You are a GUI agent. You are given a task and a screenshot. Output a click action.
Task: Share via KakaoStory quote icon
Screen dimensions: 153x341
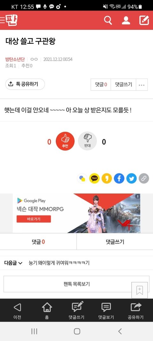pyautogui.click(x=107, y=179)
